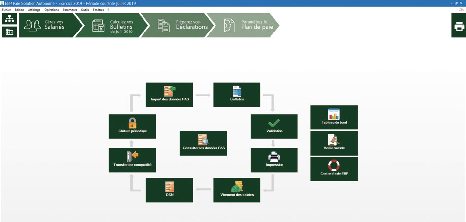Viewport: 466px width, 222px height.
Task: Open the Veille sociale tile
Action: (x=334, y=143)
